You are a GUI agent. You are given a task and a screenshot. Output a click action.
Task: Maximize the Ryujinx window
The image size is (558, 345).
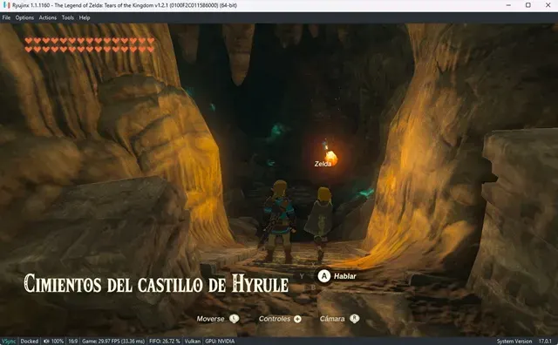(528, 5)
